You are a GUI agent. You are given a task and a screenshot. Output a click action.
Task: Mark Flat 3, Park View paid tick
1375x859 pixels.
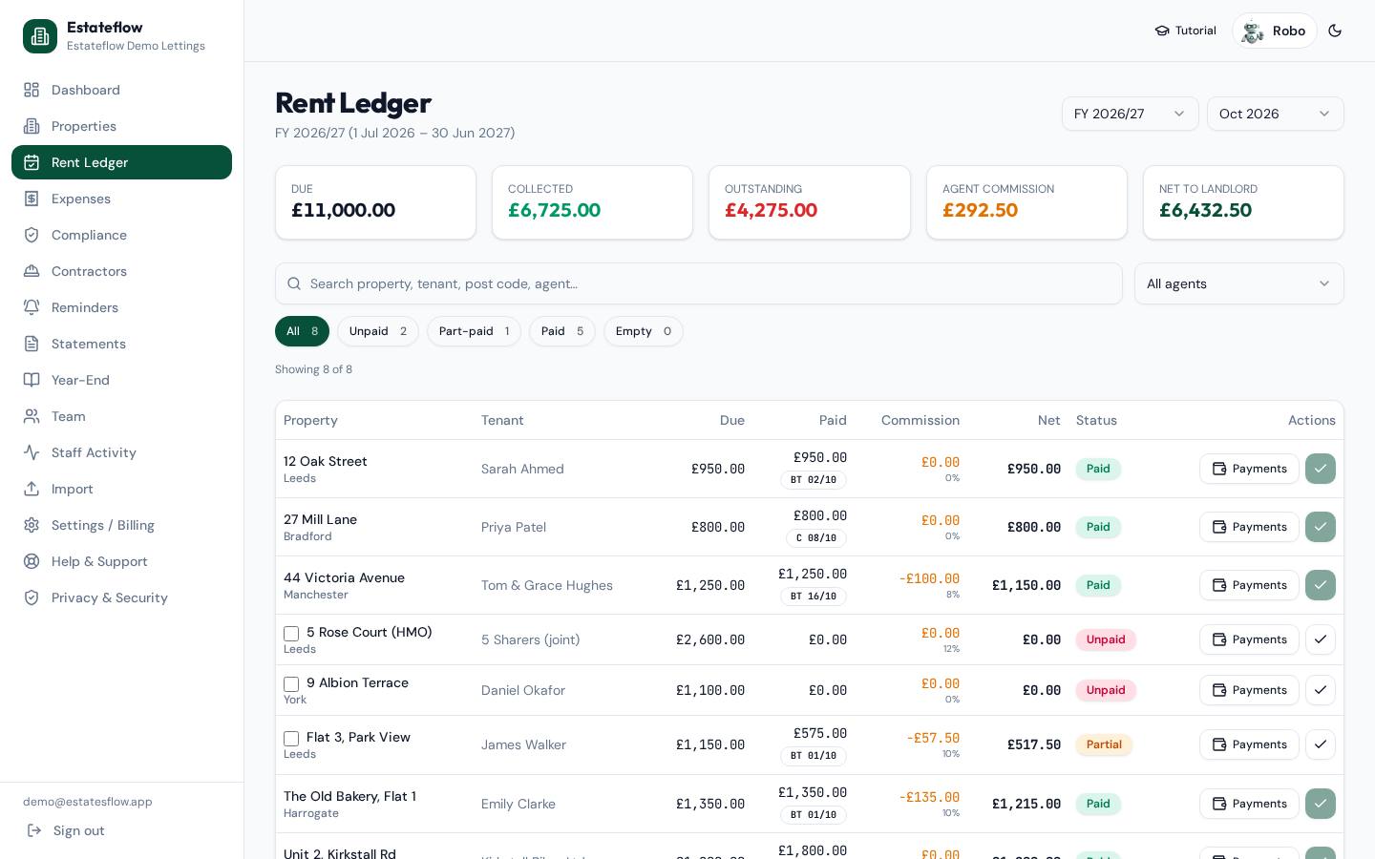point(1321,744)
